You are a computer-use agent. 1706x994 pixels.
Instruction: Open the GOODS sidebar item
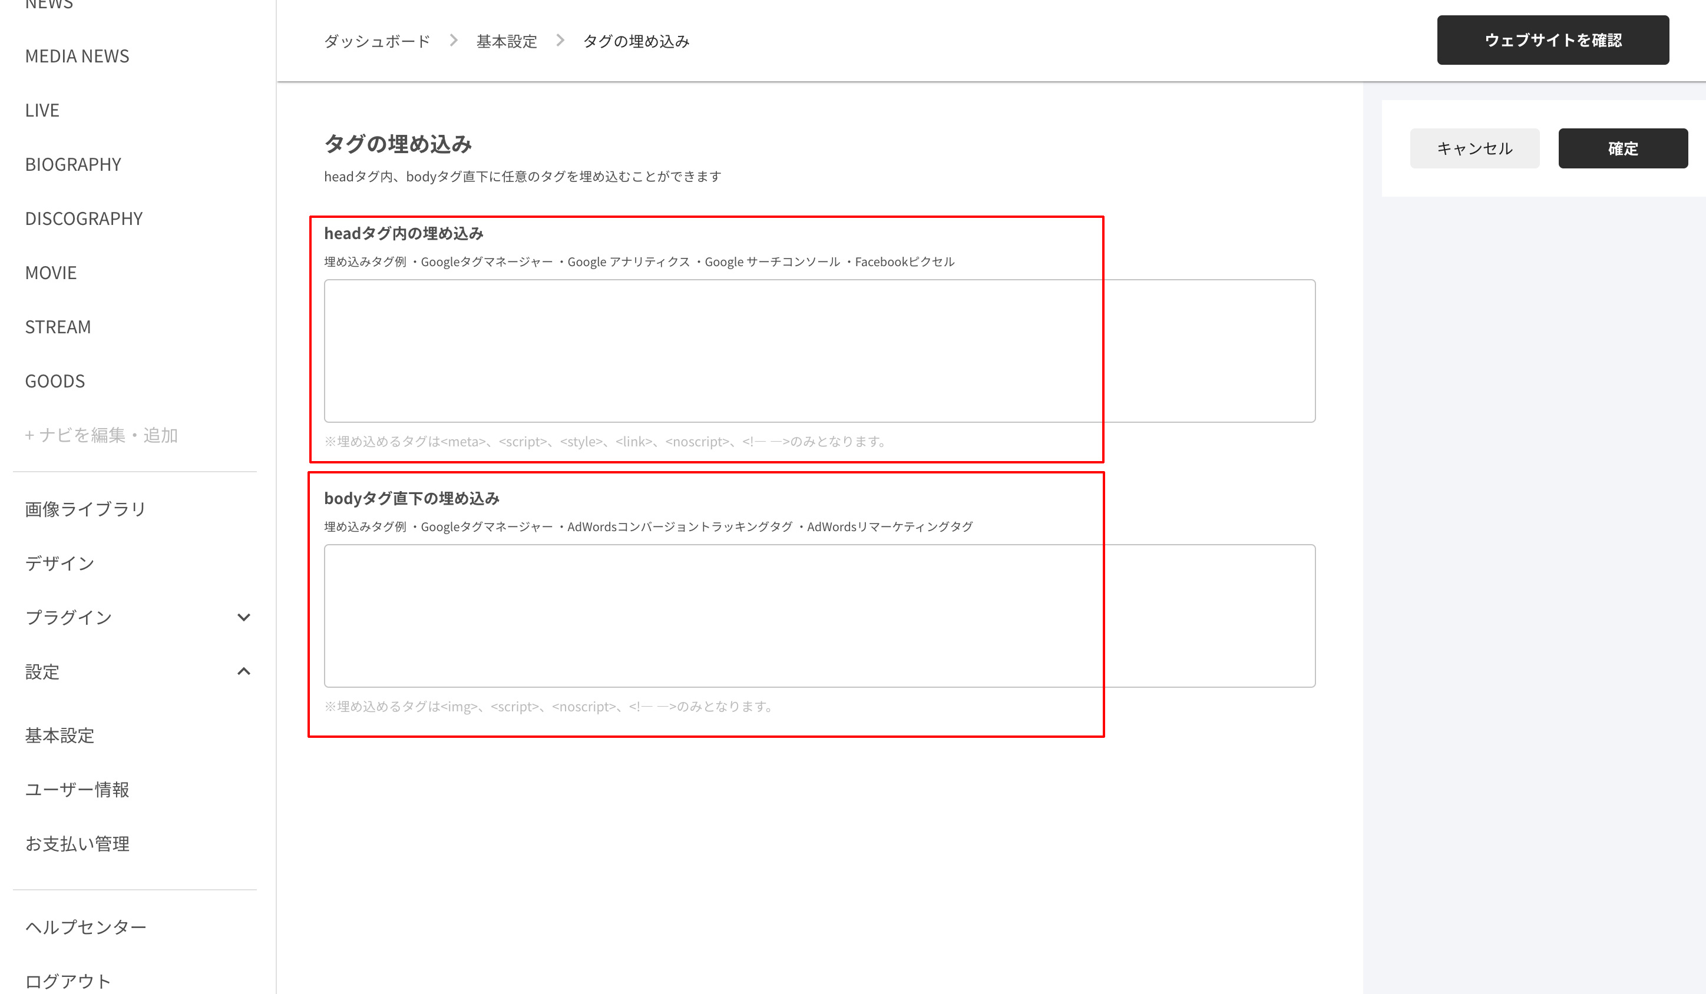coord(55,381)
